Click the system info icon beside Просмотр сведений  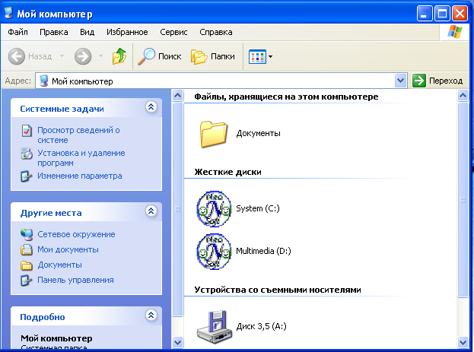pyautogui.click(x=27, y=131)
